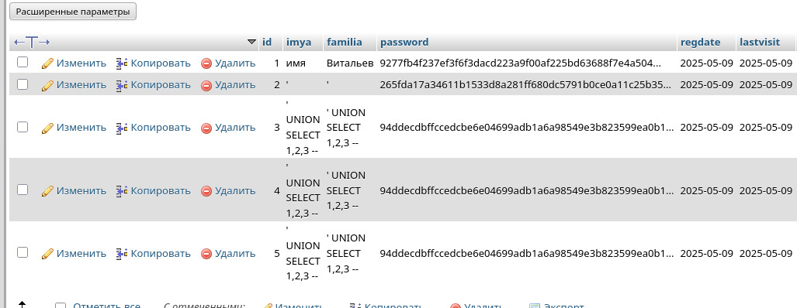Image resolution: width=797 pixels, height=308 pixels.
Task: Click the full texts toggle arrows icon
Action: tap(32, 42)
